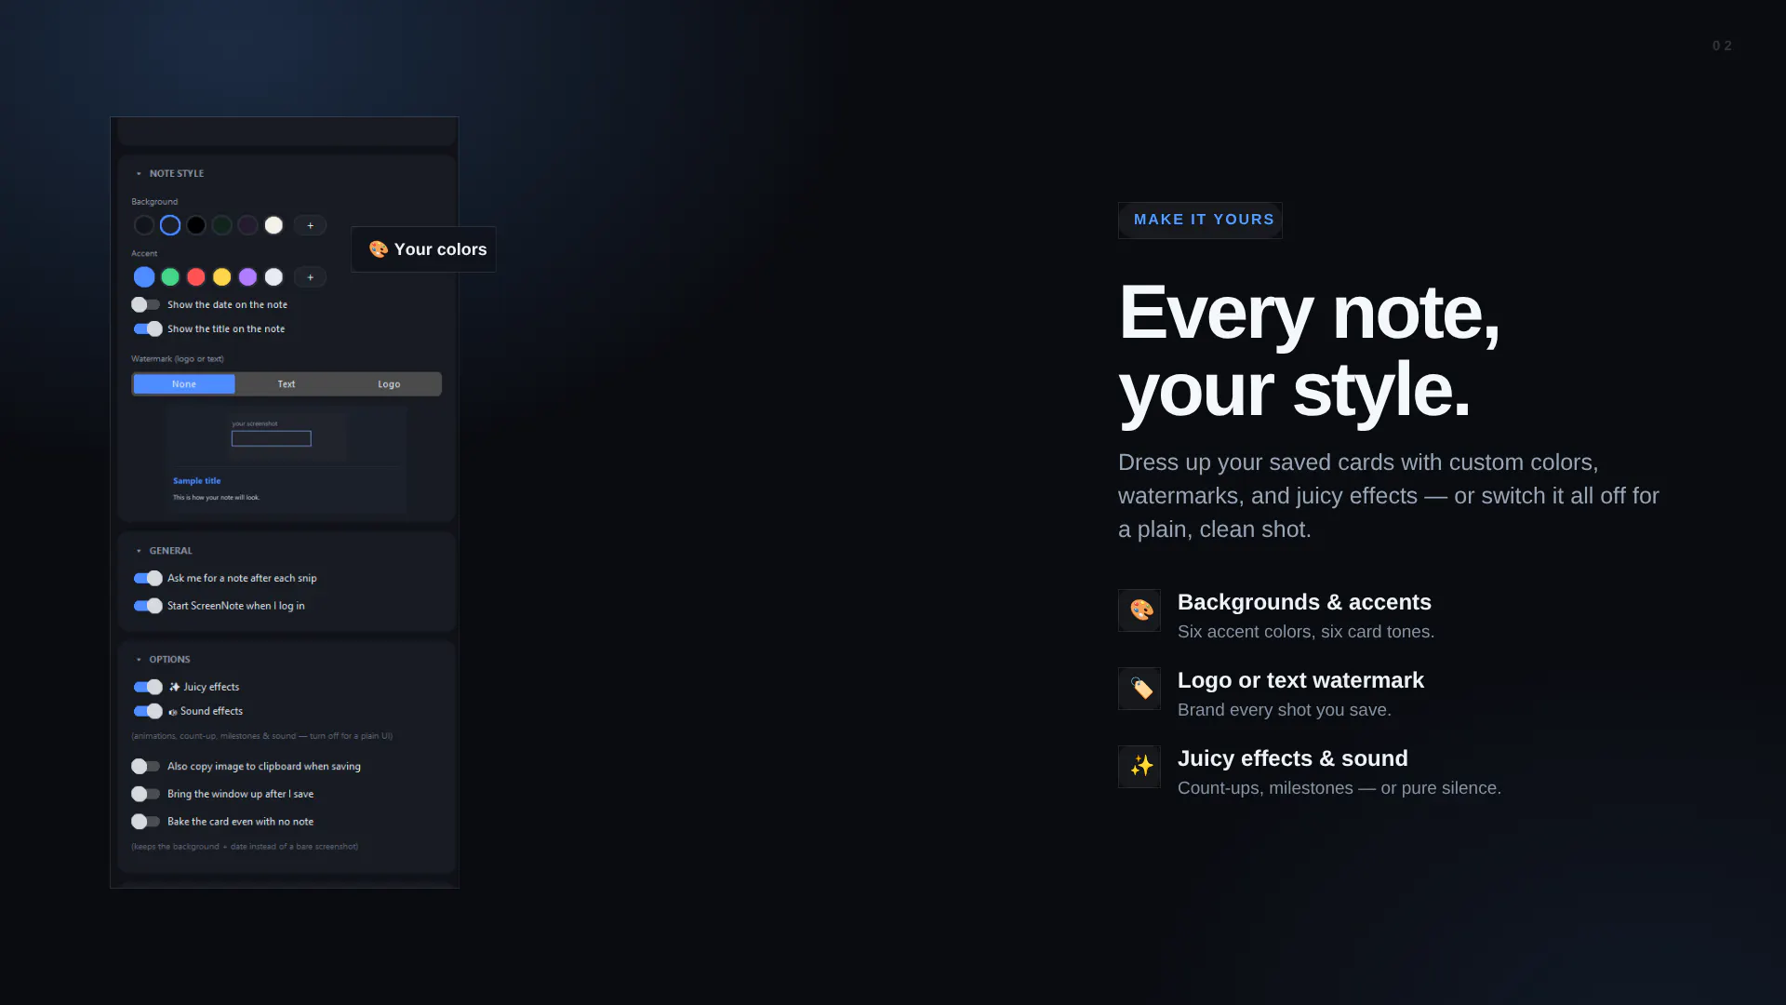Viewport: 1786px width, 1005px height.
Task: Enable Show the date on the note
Action: [146, 304]
